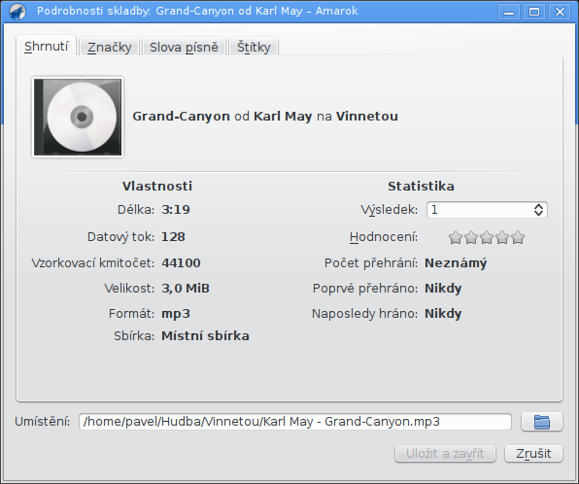This screenshot has height=484, width=579.
Task: Click the folder browse icon next to location
Action: click(x=542, y=422)
